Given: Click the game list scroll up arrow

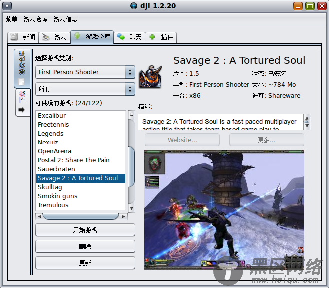Looking at the screenshot, I should point(132,115).
